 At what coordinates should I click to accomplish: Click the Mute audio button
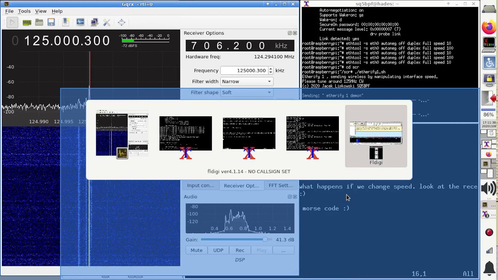coord(196,250)
